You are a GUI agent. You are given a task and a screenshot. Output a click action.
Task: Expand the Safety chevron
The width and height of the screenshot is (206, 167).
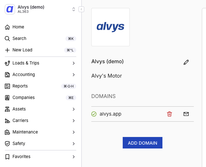click(x=74, y=144)
